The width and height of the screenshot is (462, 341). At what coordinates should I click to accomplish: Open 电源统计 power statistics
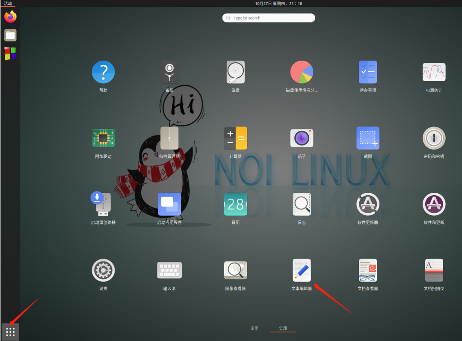434,72
